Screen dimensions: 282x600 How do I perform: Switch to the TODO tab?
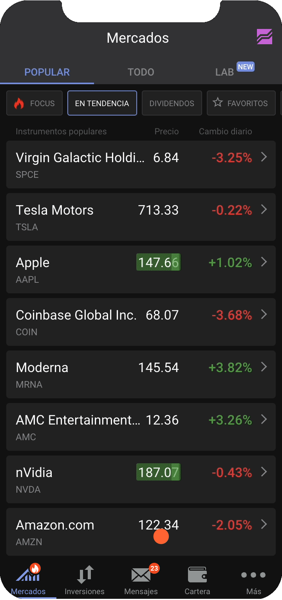(x=141, y=72)
